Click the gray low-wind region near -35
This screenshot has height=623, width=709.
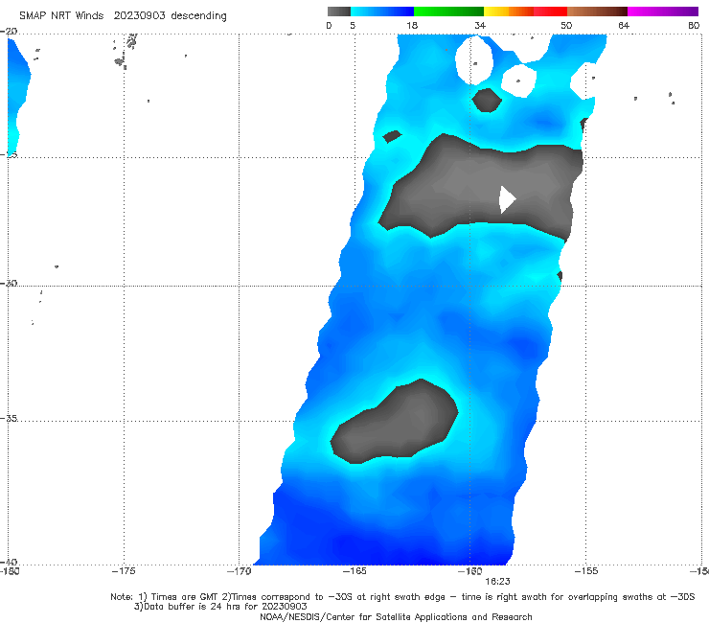[395, 422]
